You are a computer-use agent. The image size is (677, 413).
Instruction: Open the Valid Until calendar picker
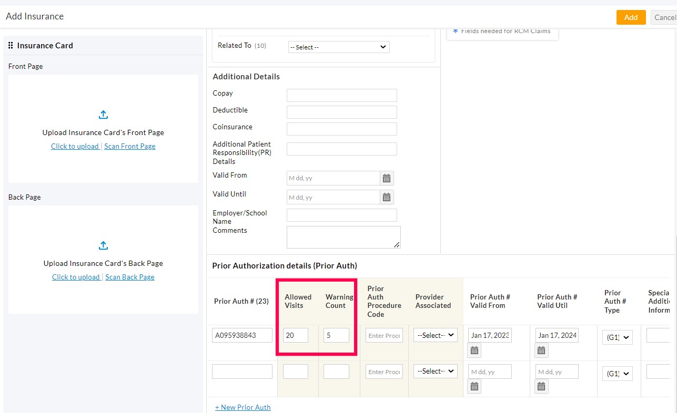(386, 197)
